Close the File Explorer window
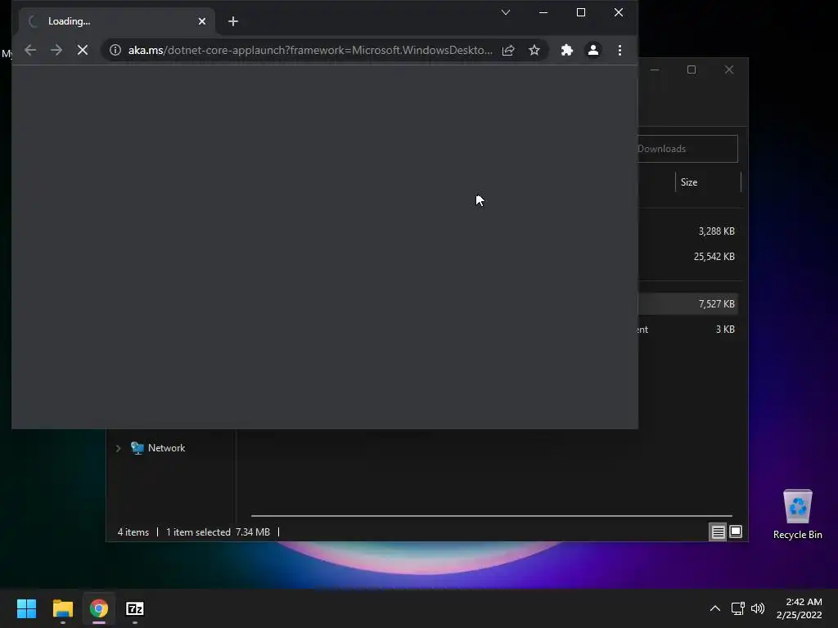The image size is (838, 628). (729, 70)
